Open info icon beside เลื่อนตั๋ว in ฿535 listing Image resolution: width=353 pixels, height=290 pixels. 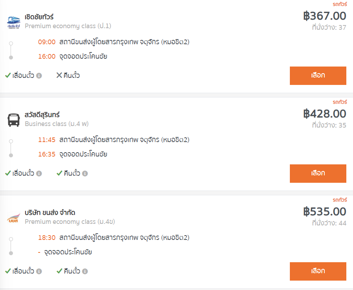39,271
